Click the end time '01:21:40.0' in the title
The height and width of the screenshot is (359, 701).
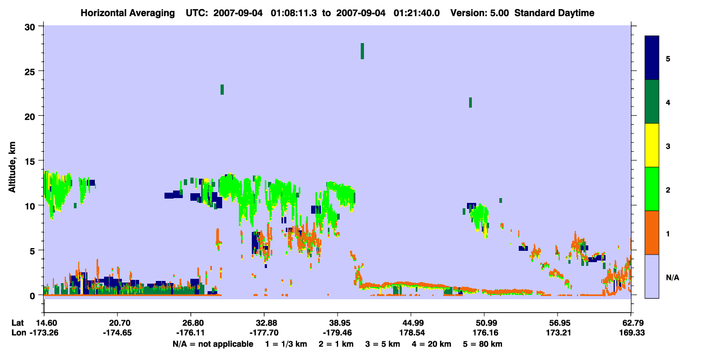click(417, 13)
